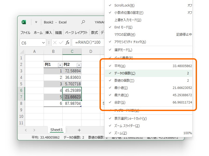Click the Insert Function (fx) icon
Viewport: 209px width, 156px height.
(68, 42)
